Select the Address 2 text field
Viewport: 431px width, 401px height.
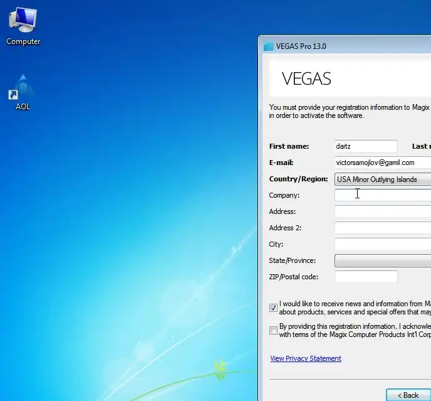[x=383, y=228]
